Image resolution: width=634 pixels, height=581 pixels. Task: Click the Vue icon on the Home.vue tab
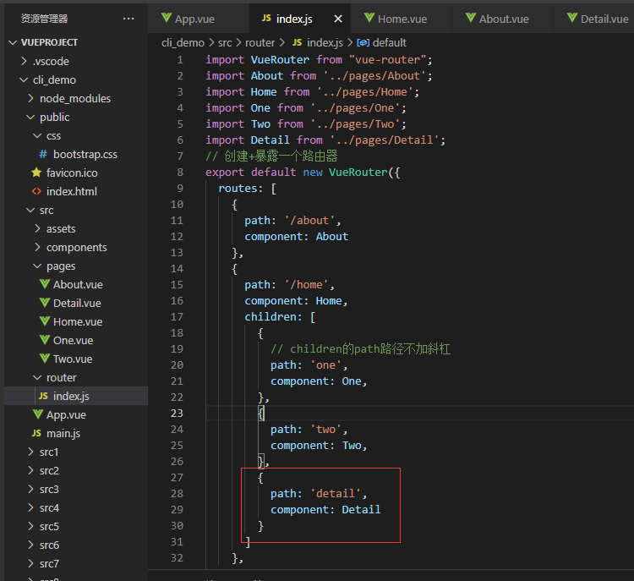[369, 18]
